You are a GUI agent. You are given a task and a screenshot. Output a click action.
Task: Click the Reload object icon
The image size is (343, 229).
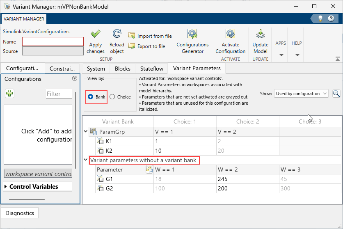pos(117,34)
